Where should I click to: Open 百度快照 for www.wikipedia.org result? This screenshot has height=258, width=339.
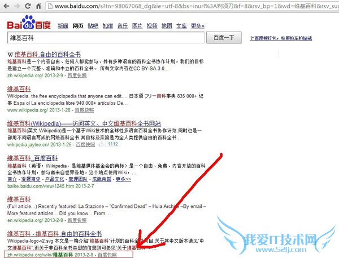click(84, 110)
